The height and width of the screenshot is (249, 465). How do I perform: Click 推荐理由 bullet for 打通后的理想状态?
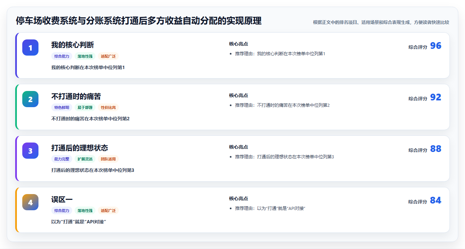[x=284, y=157]
